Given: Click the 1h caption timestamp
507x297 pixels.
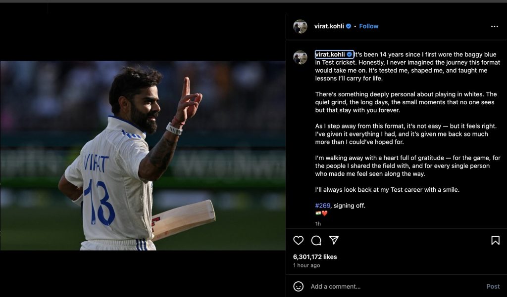Looking at the screenshot, I should [x=318, y=224].
